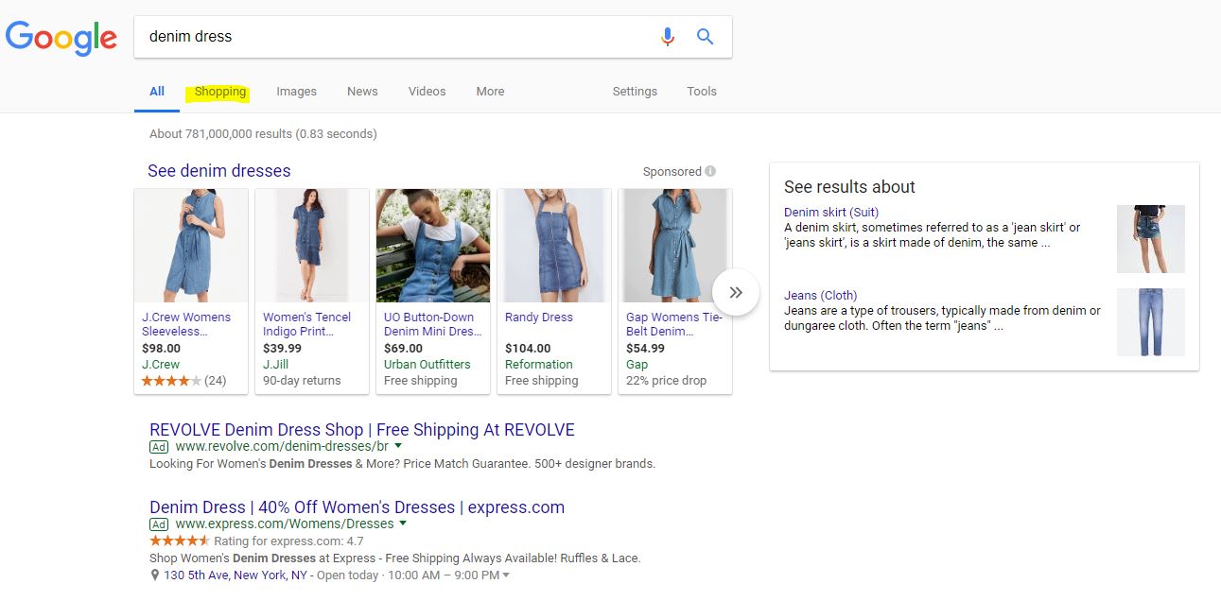Click the Urban Outfitters dress image

click(x=433, y=246)
